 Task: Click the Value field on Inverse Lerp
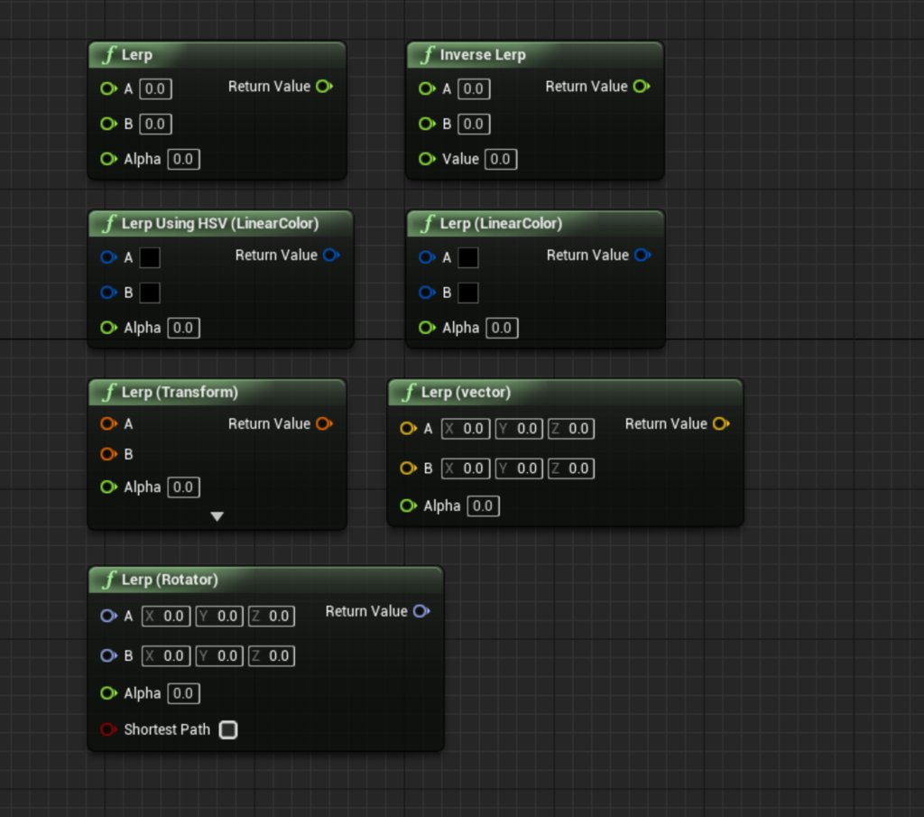click(501, 159)
